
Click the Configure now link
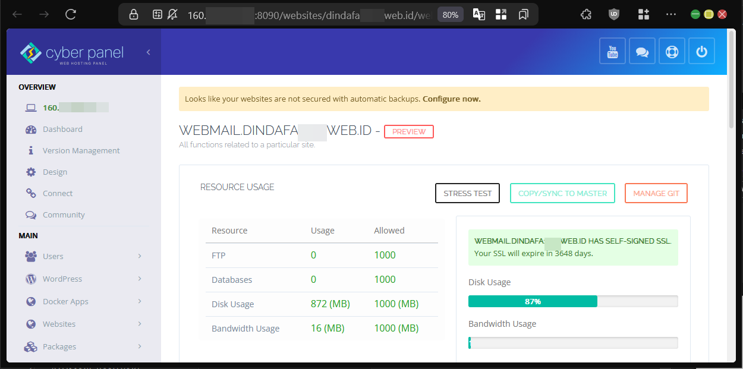tap(451, 99)
